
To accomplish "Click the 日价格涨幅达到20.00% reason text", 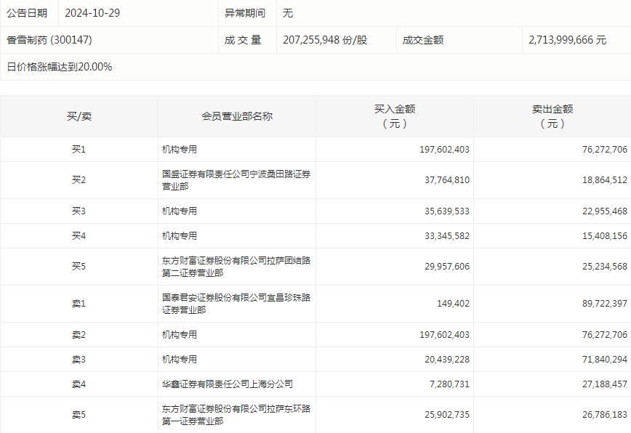I will click(x=60, y=67).
